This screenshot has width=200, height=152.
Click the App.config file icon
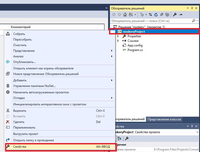[124, 45]
